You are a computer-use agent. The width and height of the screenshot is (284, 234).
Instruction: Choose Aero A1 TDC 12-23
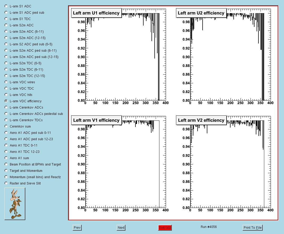tap(6, 152)
